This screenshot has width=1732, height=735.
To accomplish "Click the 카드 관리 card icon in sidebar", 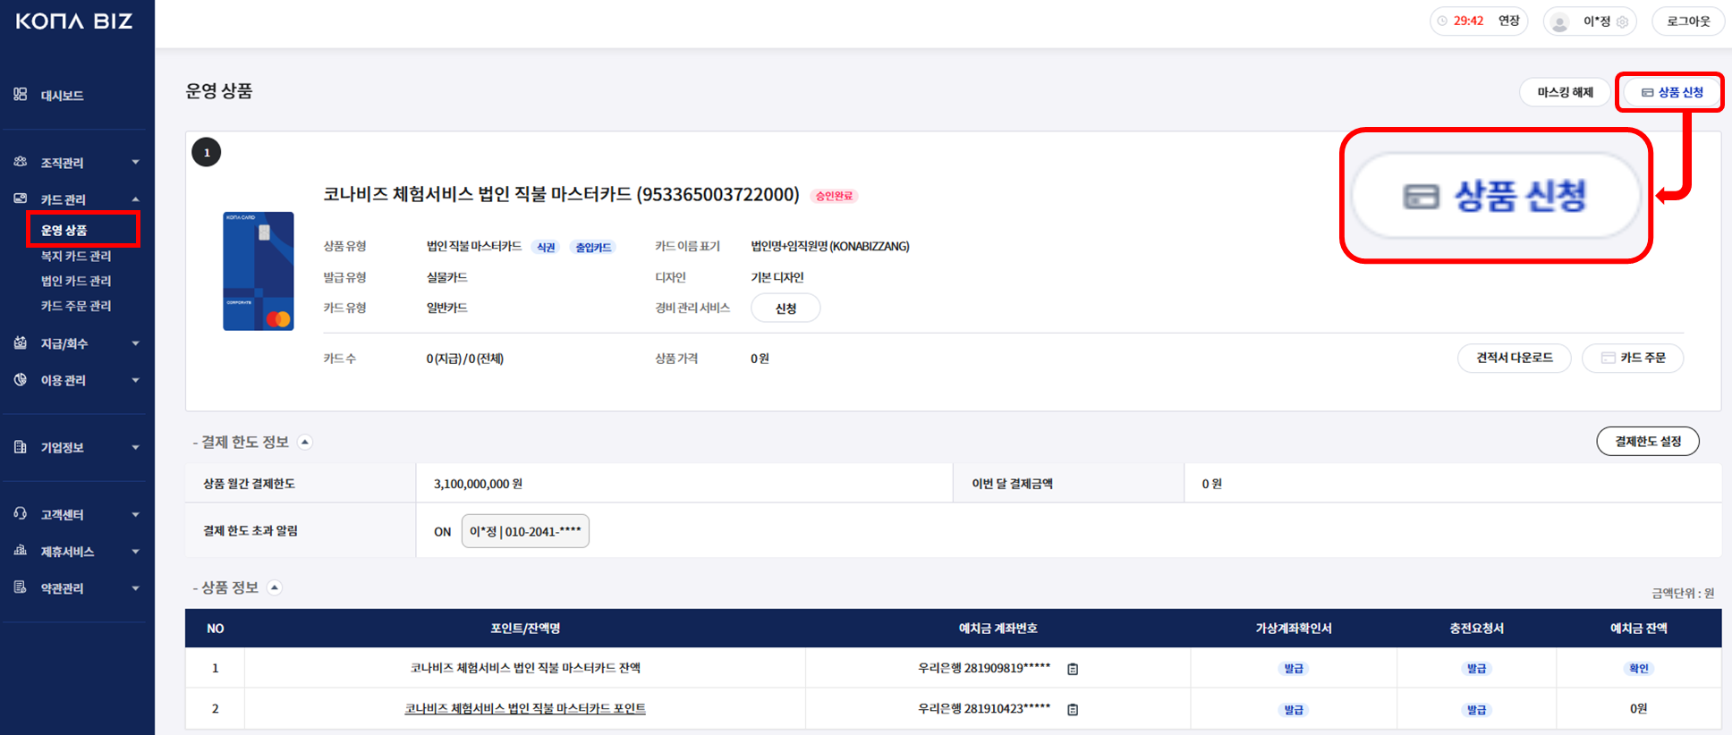I will (20, 199).
